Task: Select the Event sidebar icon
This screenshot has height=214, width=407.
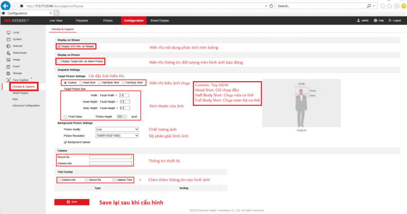Action: point(9,66)
